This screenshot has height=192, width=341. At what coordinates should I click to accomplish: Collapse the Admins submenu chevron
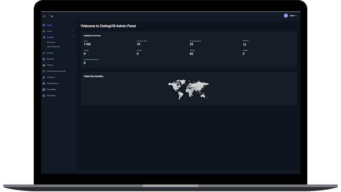click(x=72, y=37)
